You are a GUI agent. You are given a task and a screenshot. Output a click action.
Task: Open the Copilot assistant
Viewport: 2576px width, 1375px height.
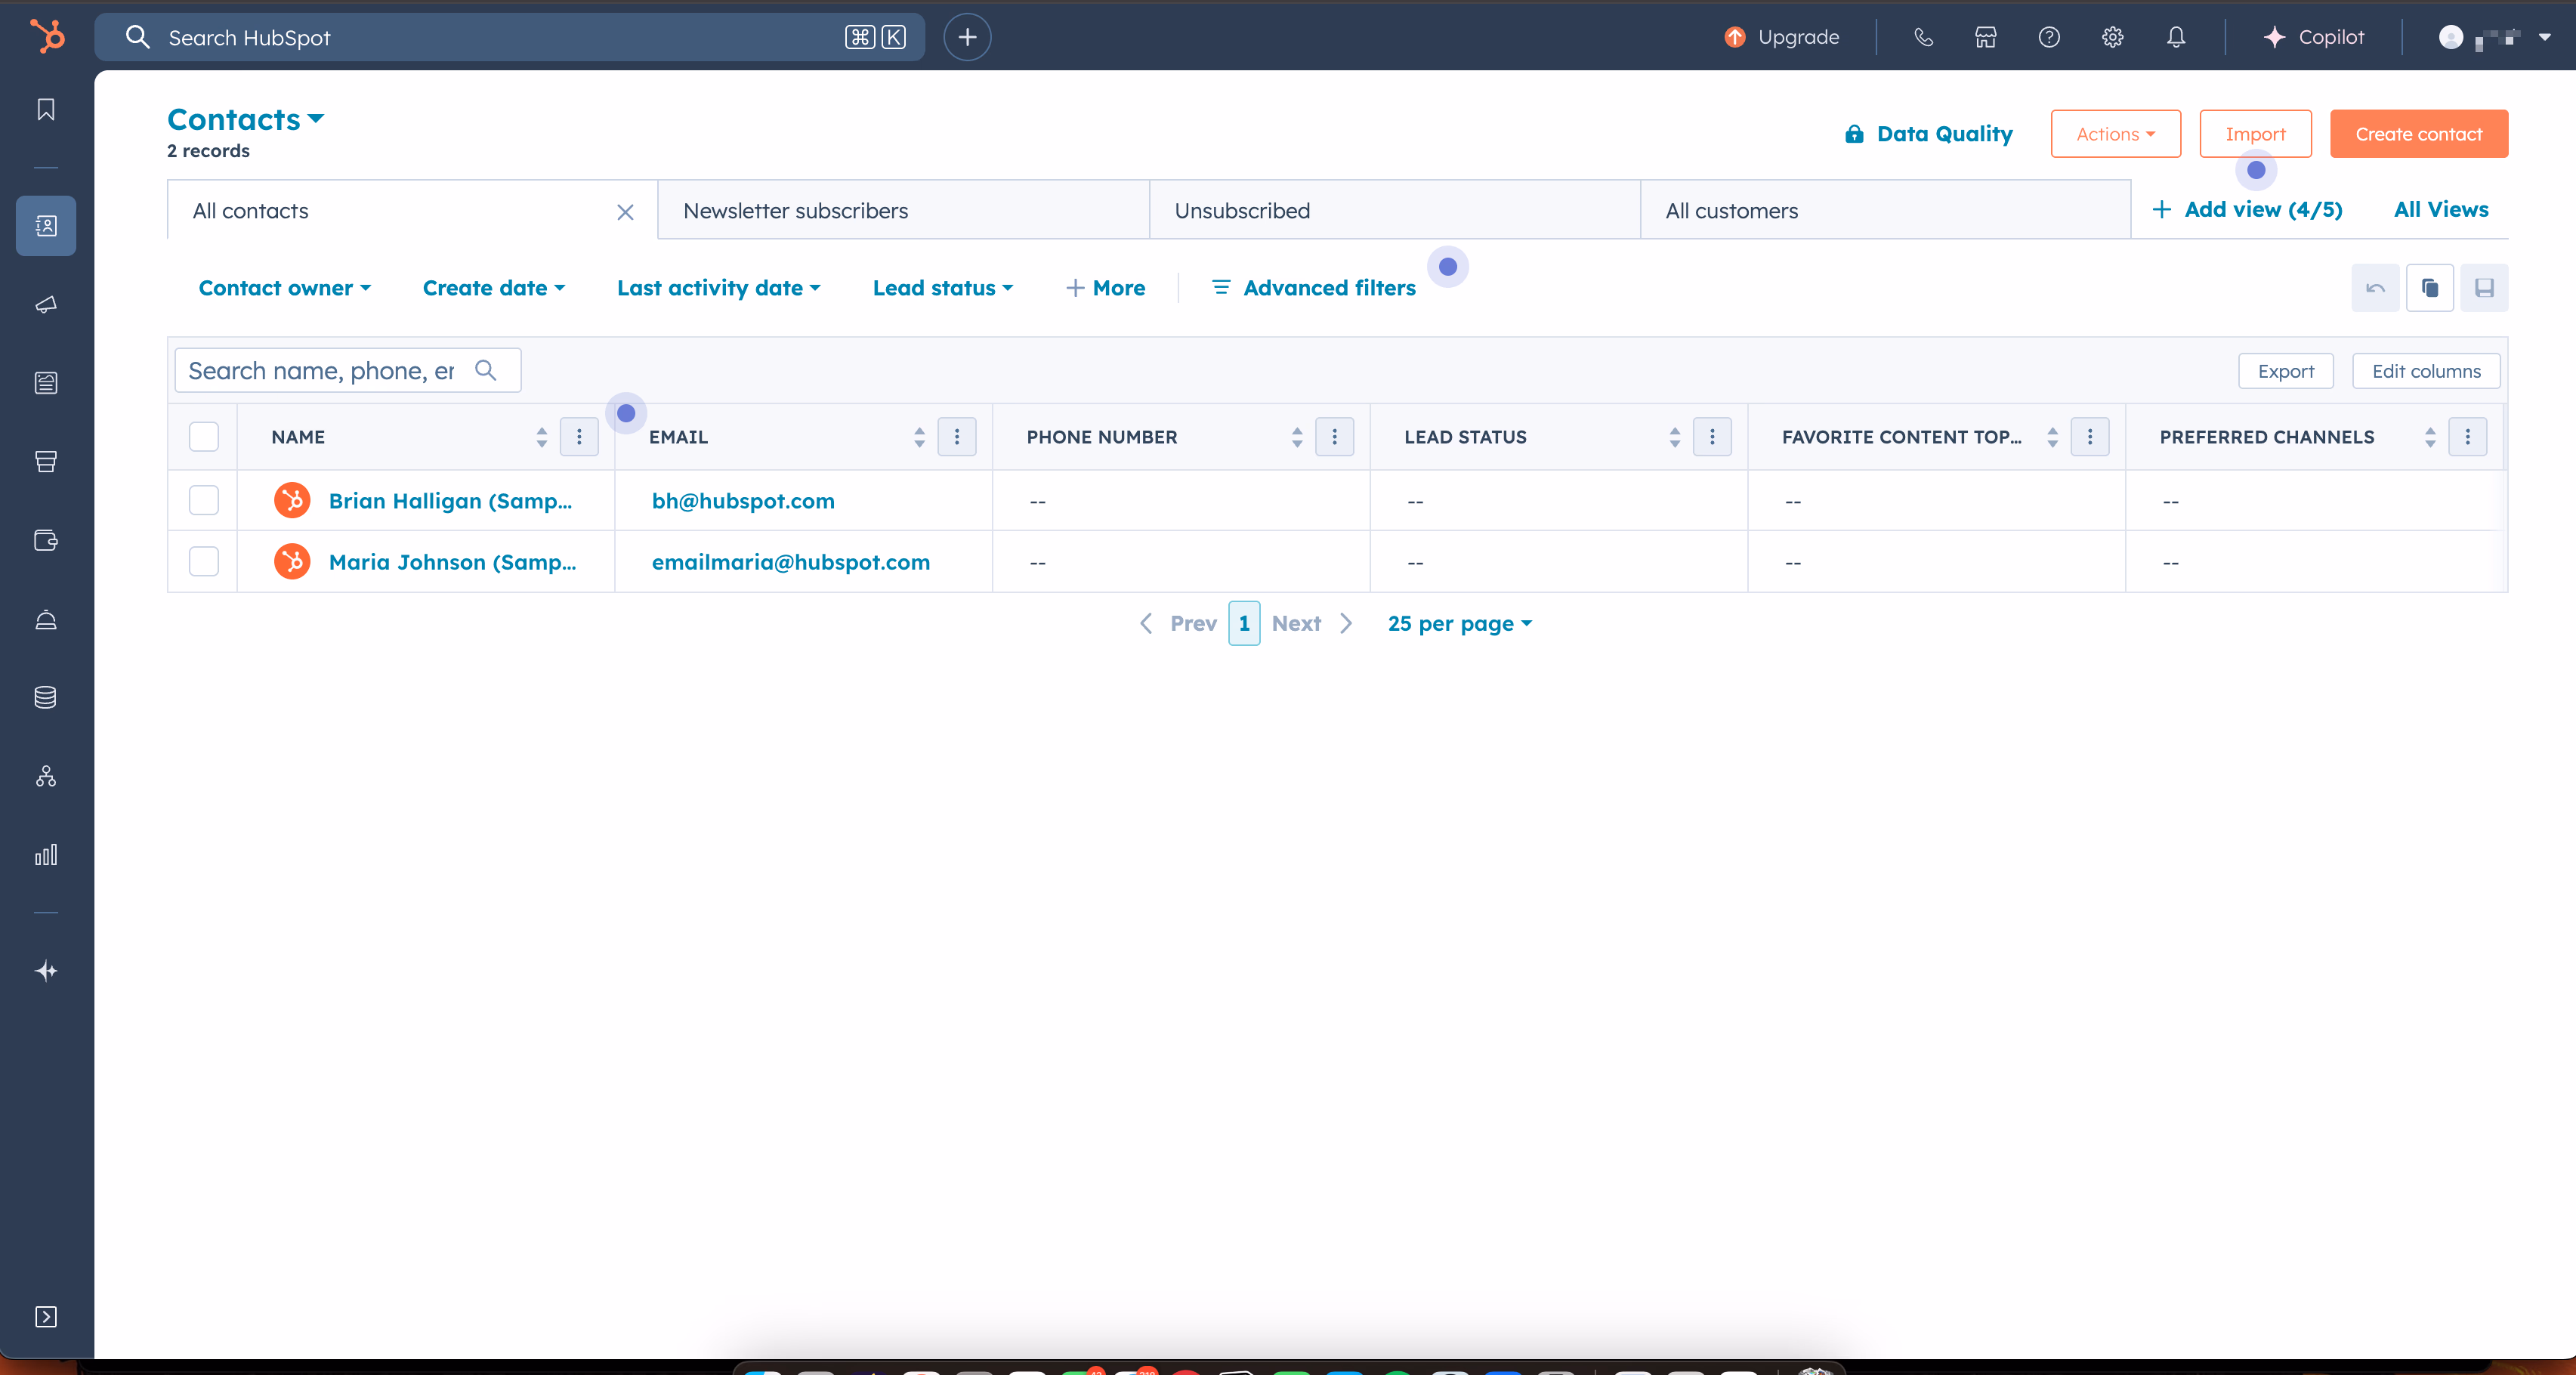click(2313, 37)
